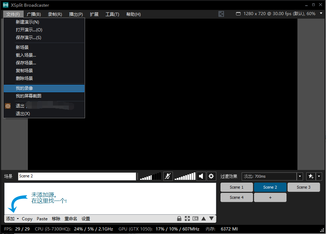The image size is (326, 234).
Task: Adjust the speaker volume level bars
Action: click(185, 176)
